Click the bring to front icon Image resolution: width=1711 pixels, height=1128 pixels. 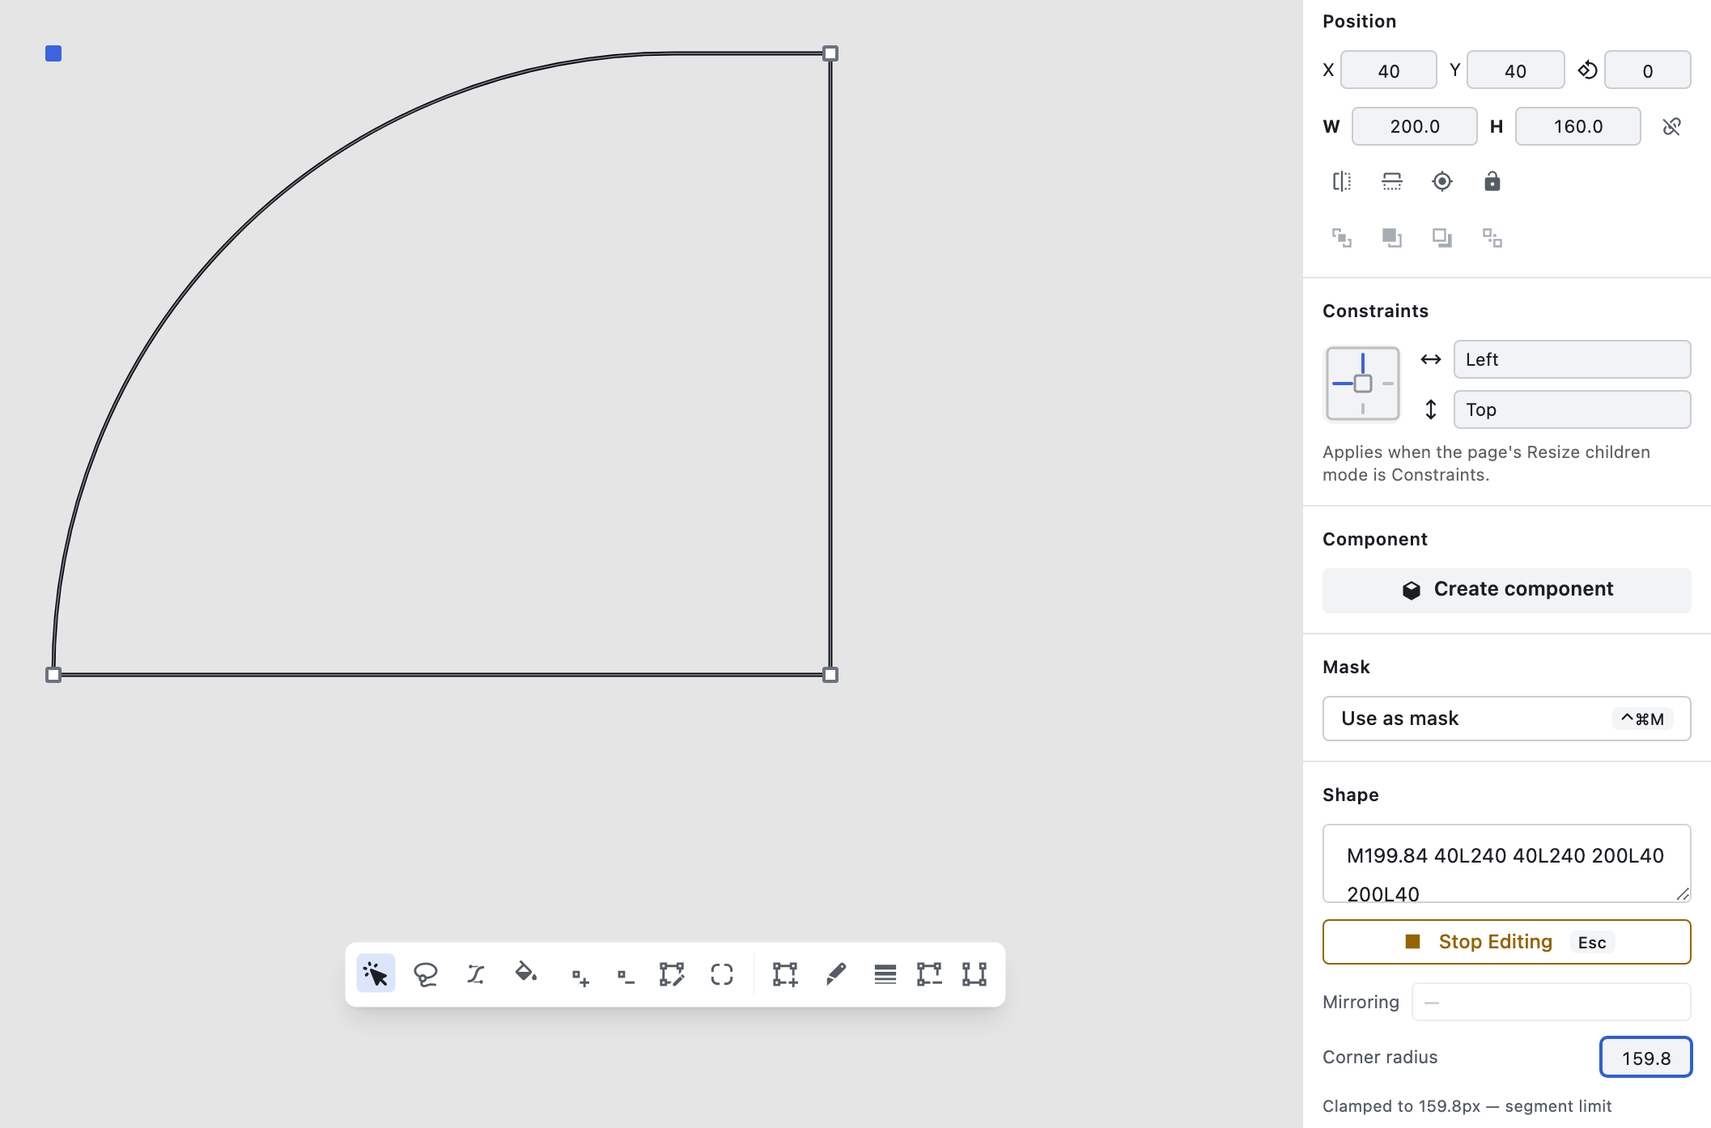point(1342,238)
